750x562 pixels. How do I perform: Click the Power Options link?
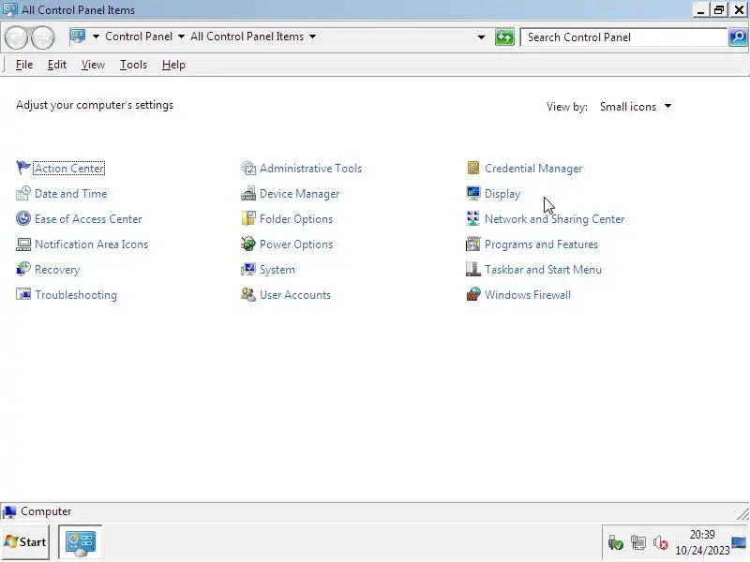(x=296, y=244)
